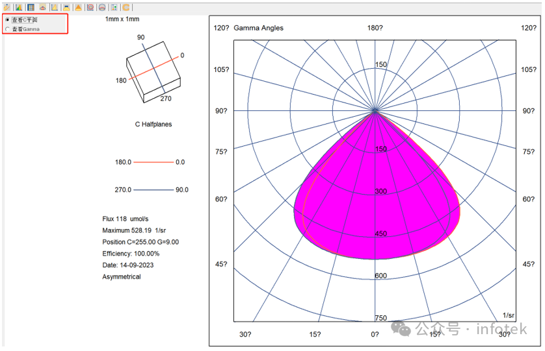Click the Gamma Angles chart title
The width and height of the screenshot is (545, 351).
[259, 28]
